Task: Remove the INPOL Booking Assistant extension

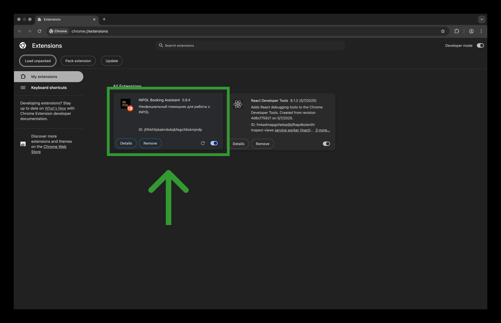Action: pyautogui.click(x=150, y=143)
